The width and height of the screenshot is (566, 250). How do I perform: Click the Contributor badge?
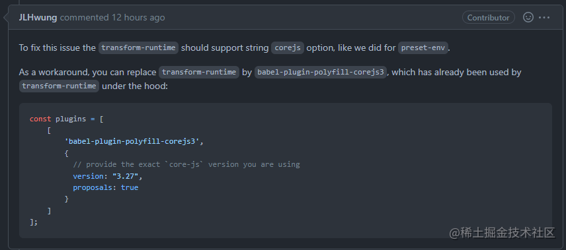click(489, 17)
